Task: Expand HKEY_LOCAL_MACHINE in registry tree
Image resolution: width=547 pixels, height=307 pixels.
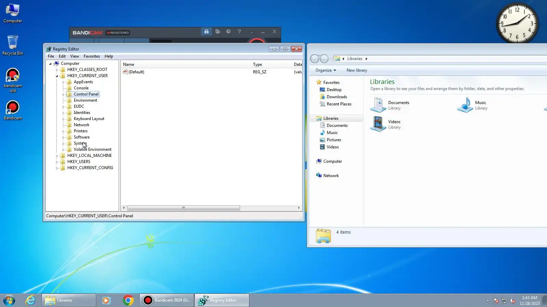Action: [57, 156]
